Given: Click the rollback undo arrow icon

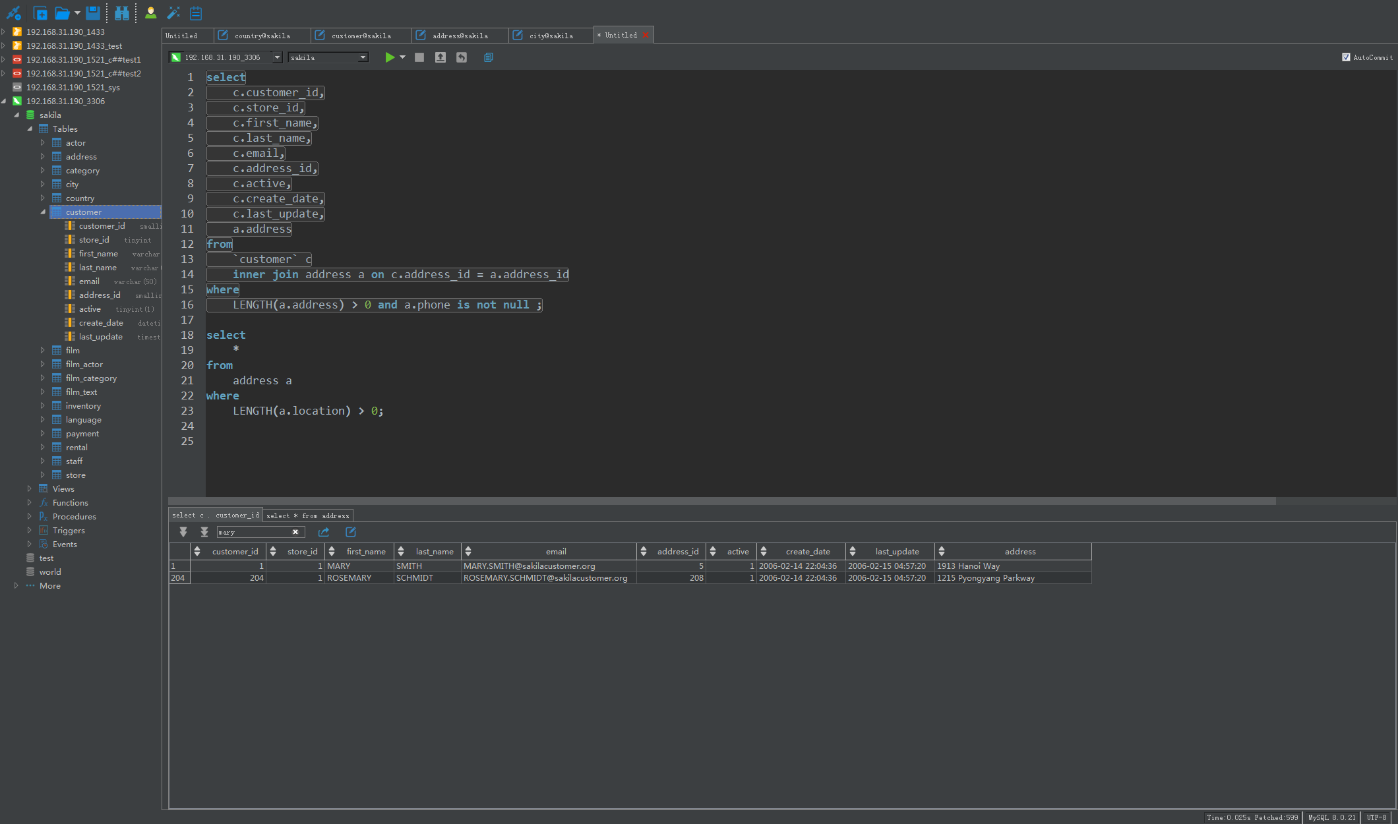Looking at the screenshot, I should click(462, 57).
